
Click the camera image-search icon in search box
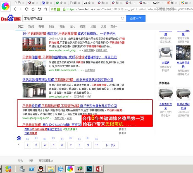tap(122, 18)
